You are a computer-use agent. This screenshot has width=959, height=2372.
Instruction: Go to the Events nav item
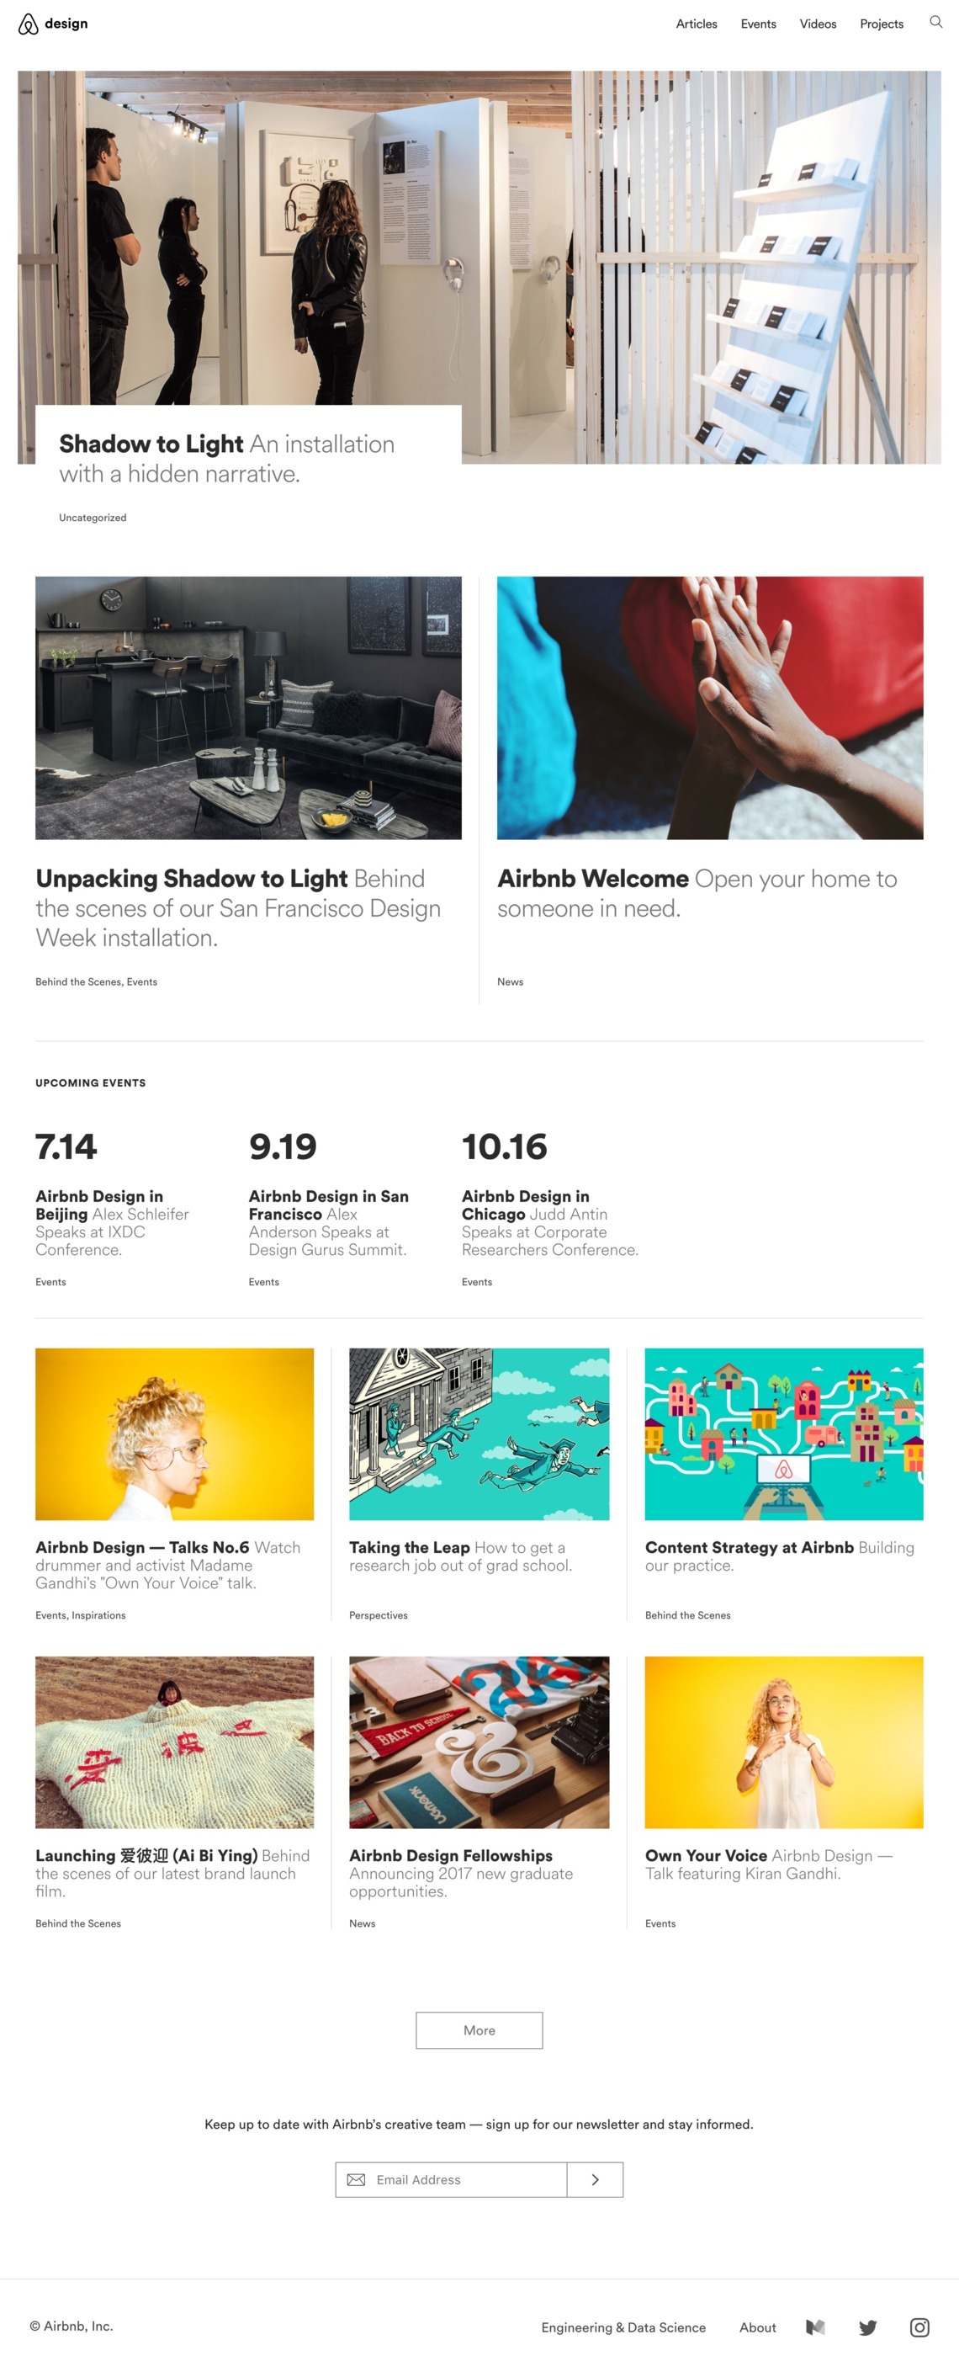[x=757, y=24]
